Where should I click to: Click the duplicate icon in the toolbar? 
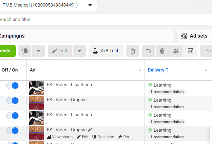[25, 51]
